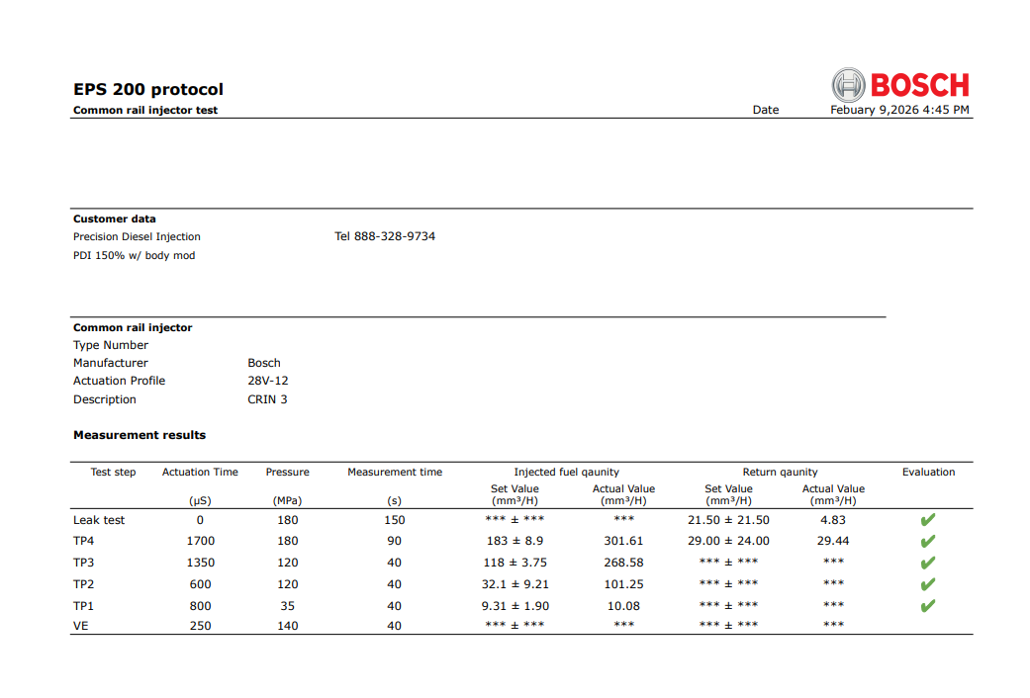Image resolution: width=1030 pixels, height=698 pixels.
Task: Click the TP4 actual injected value 301.61
Action: click(x=623, y=541)
